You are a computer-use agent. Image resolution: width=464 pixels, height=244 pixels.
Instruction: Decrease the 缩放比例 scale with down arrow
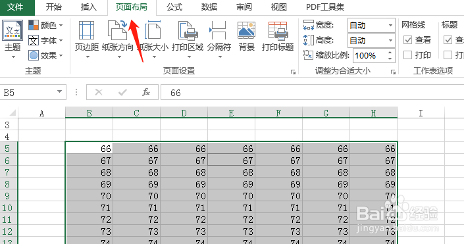(x=390, y=59)
